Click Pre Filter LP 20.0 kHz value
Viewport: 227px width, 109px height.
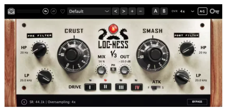click(26, 80)
